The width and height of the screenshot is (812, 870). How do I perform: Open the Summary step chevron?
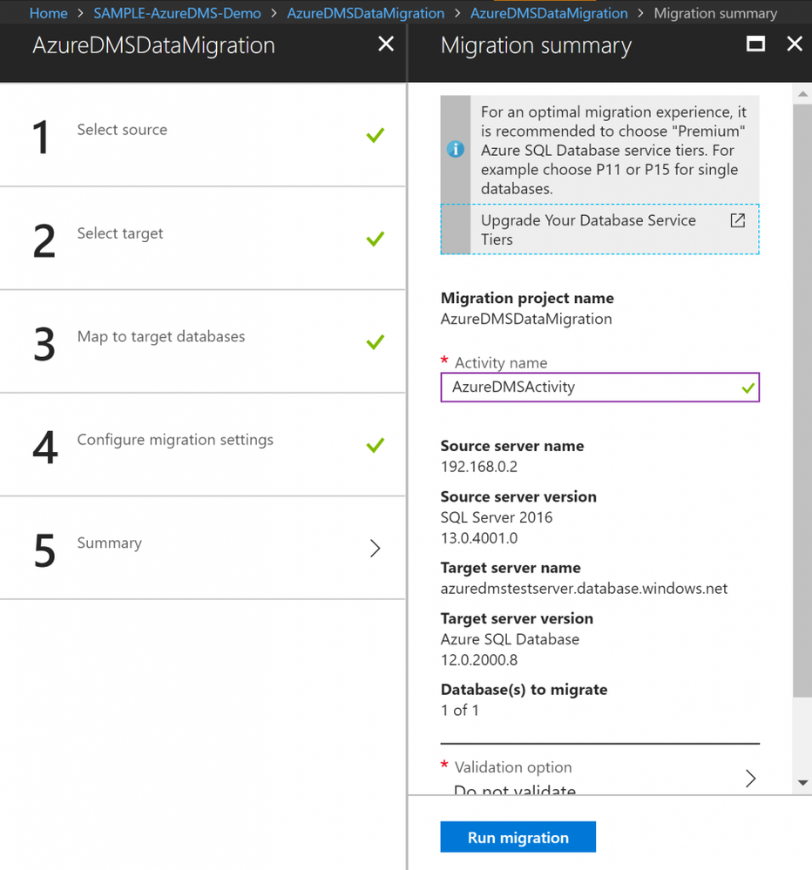pos(376,548)
